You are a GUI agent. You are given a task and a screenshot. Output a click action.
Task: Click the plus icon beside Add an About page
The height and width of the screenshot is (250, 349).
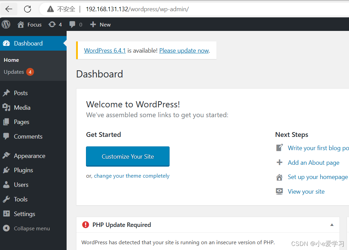(x=280, y=162)
